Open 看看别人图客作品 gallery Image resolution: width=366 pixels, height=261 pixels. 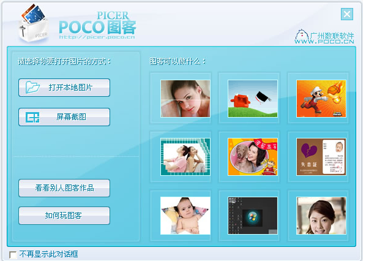(x=64, y=188)
